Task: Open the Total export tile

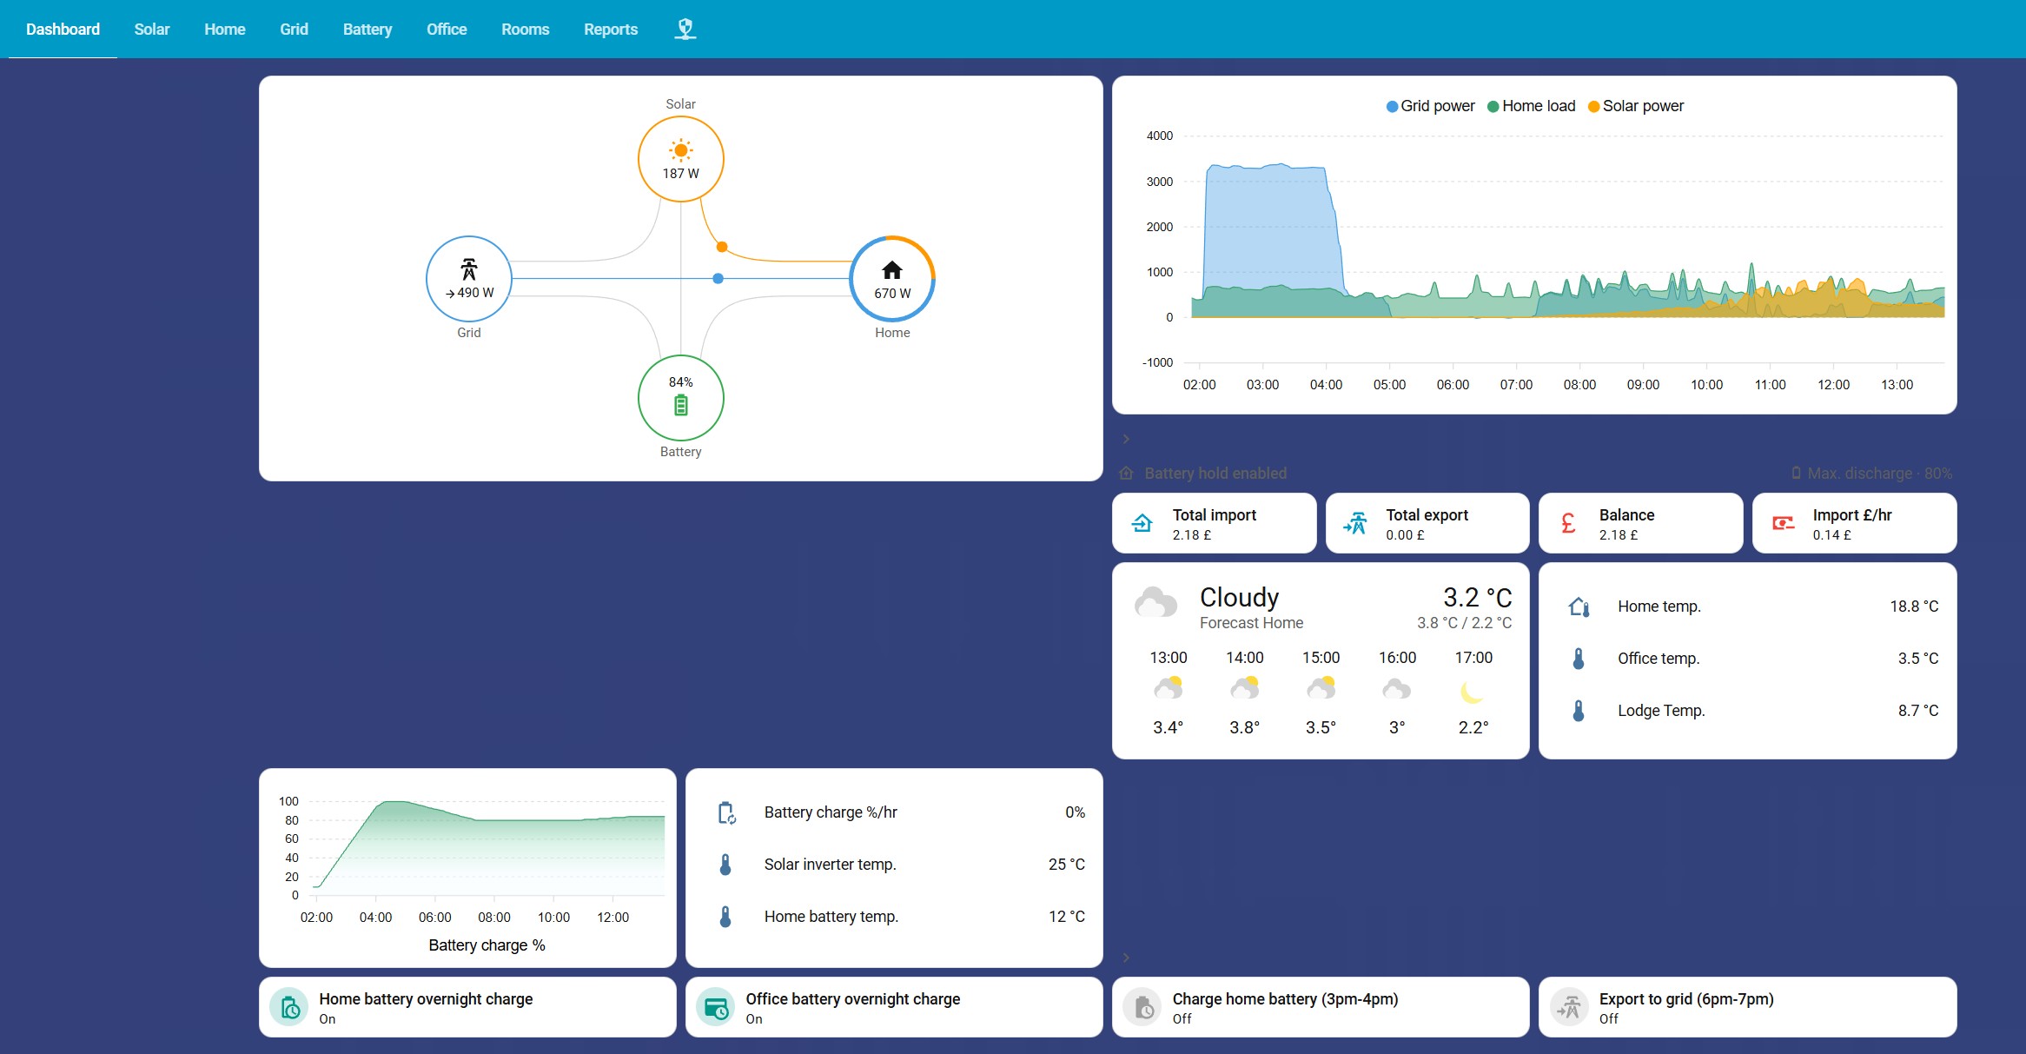Action: coord(1427,523)
